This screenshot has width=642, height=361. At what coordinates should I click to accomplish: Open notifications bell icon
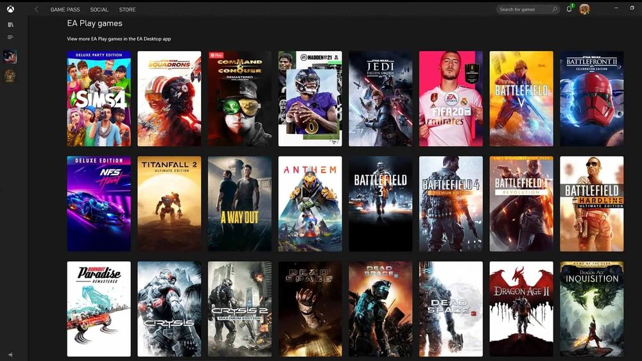[569, 9]
